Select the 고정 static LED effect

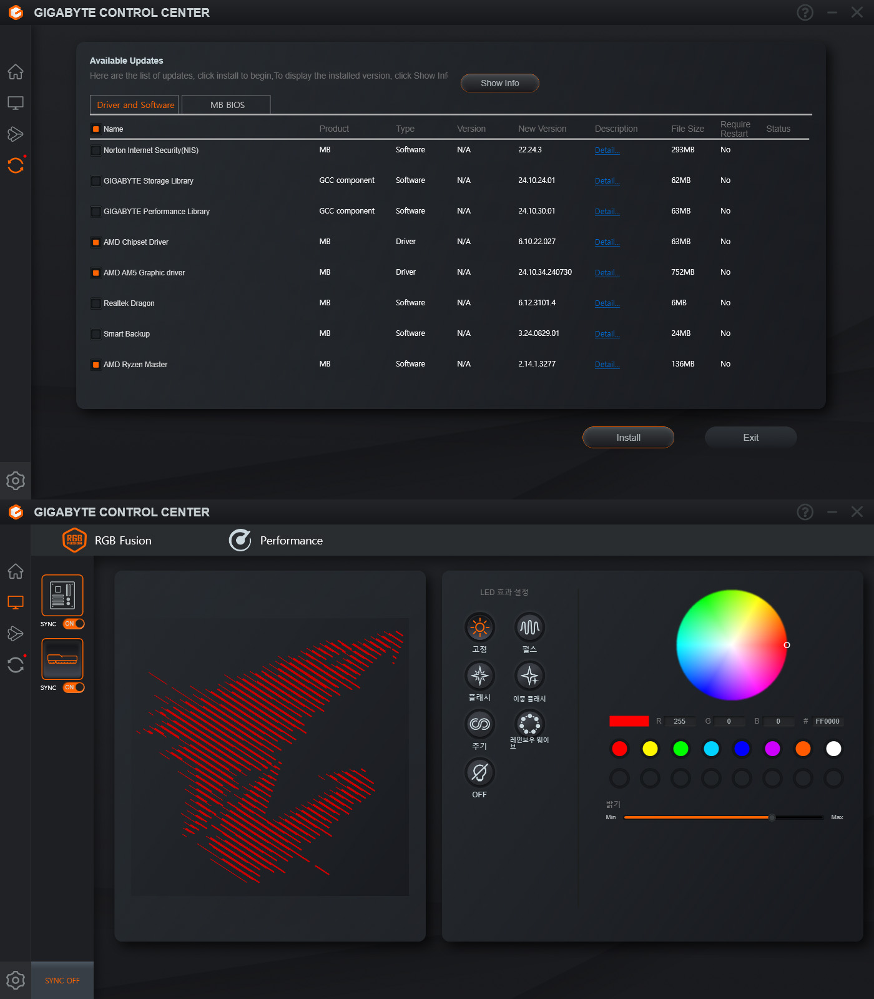click(479, 627)
